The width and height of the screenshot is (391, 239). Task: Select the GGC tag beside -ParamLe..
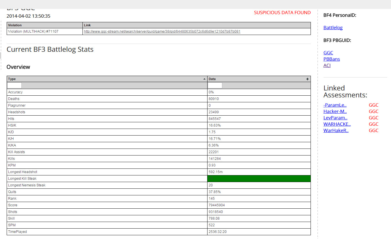(374, 105)
